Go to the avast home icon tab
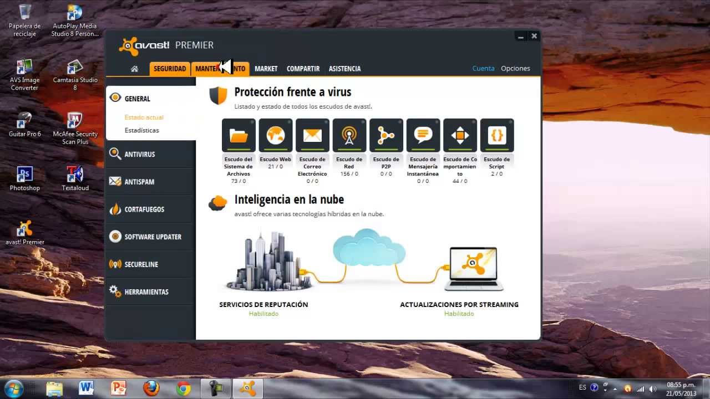This screenshot has height=399, width=710. (134, 69)
